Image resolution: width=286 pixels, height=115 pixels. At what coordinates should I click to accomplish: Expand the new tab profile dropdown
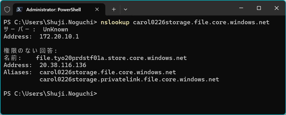[x=126, y=9]
